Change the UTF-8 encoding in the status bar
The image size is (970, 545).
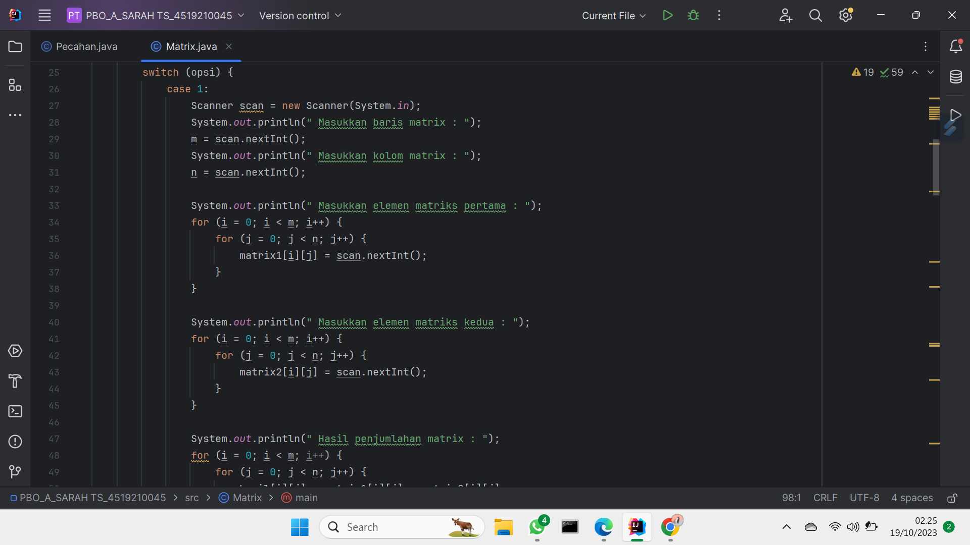coord(864,498)
